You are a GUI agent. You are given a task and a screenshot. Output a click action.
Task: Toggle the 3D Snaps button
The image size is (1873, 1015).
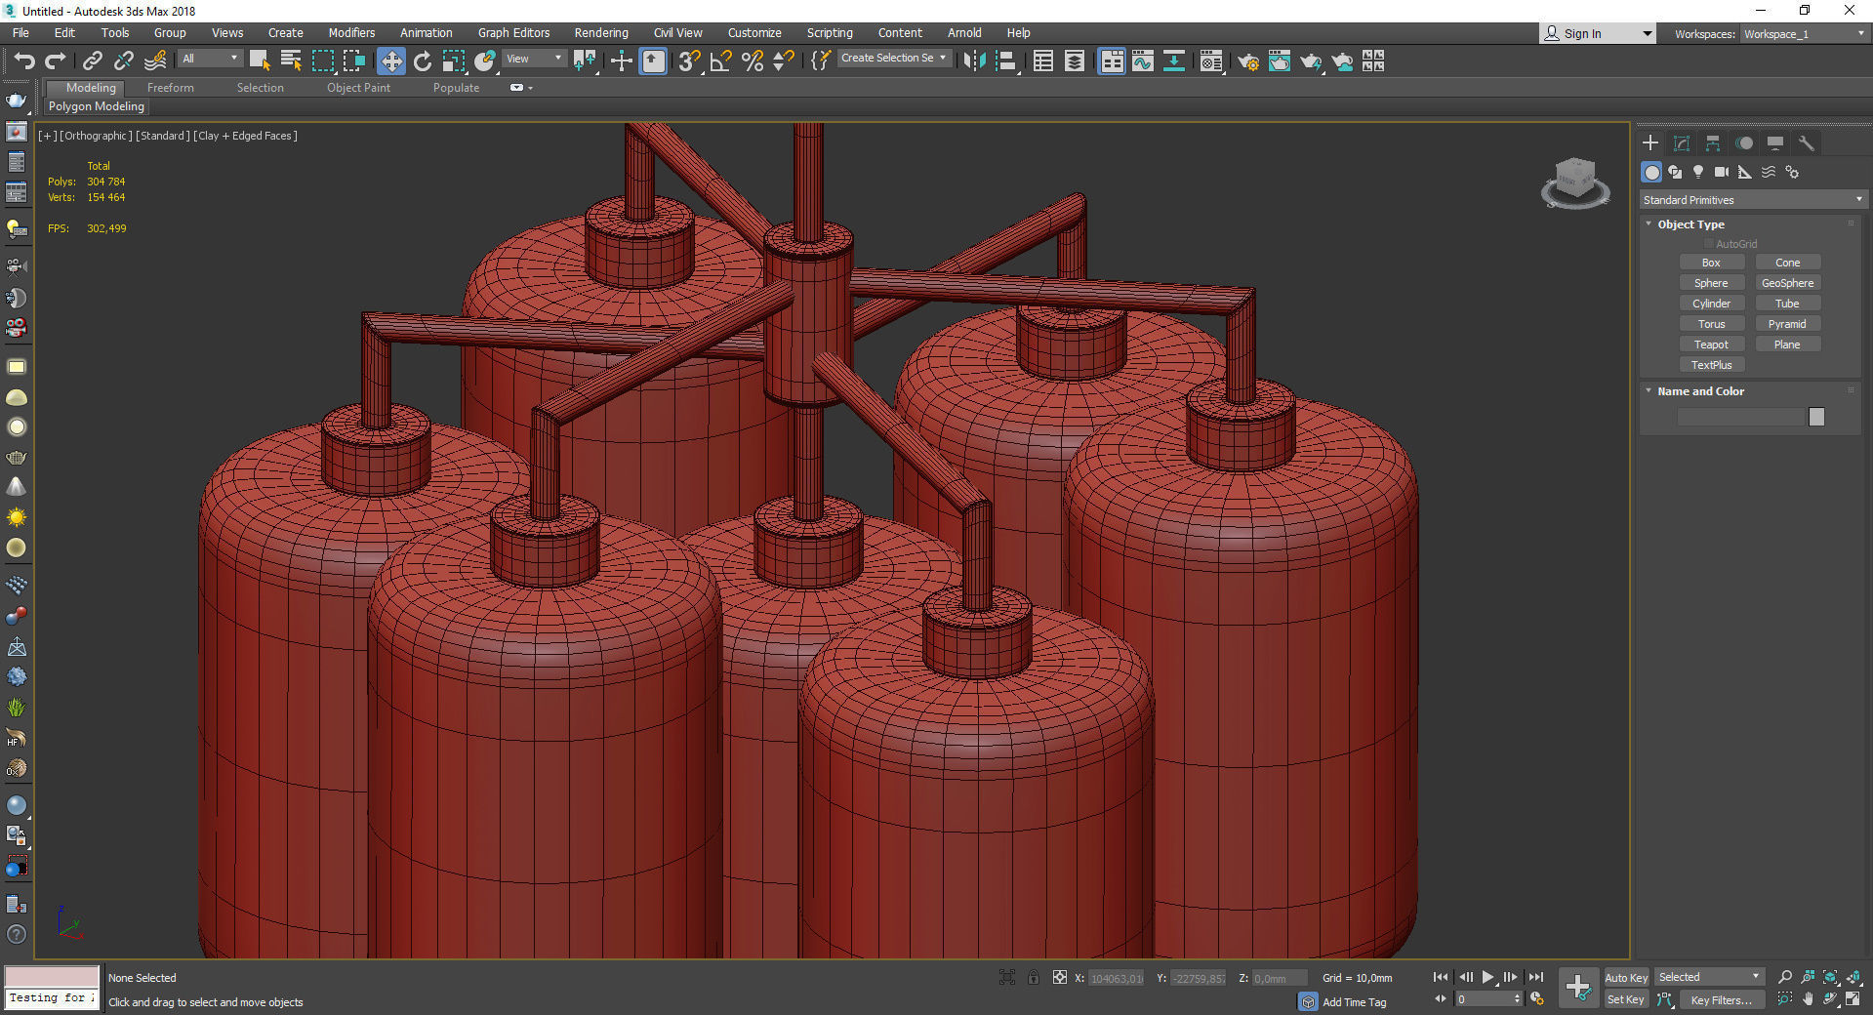690,61
